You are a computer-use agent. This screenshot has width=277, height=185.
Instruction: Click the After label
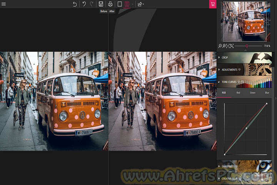(112, 11)
